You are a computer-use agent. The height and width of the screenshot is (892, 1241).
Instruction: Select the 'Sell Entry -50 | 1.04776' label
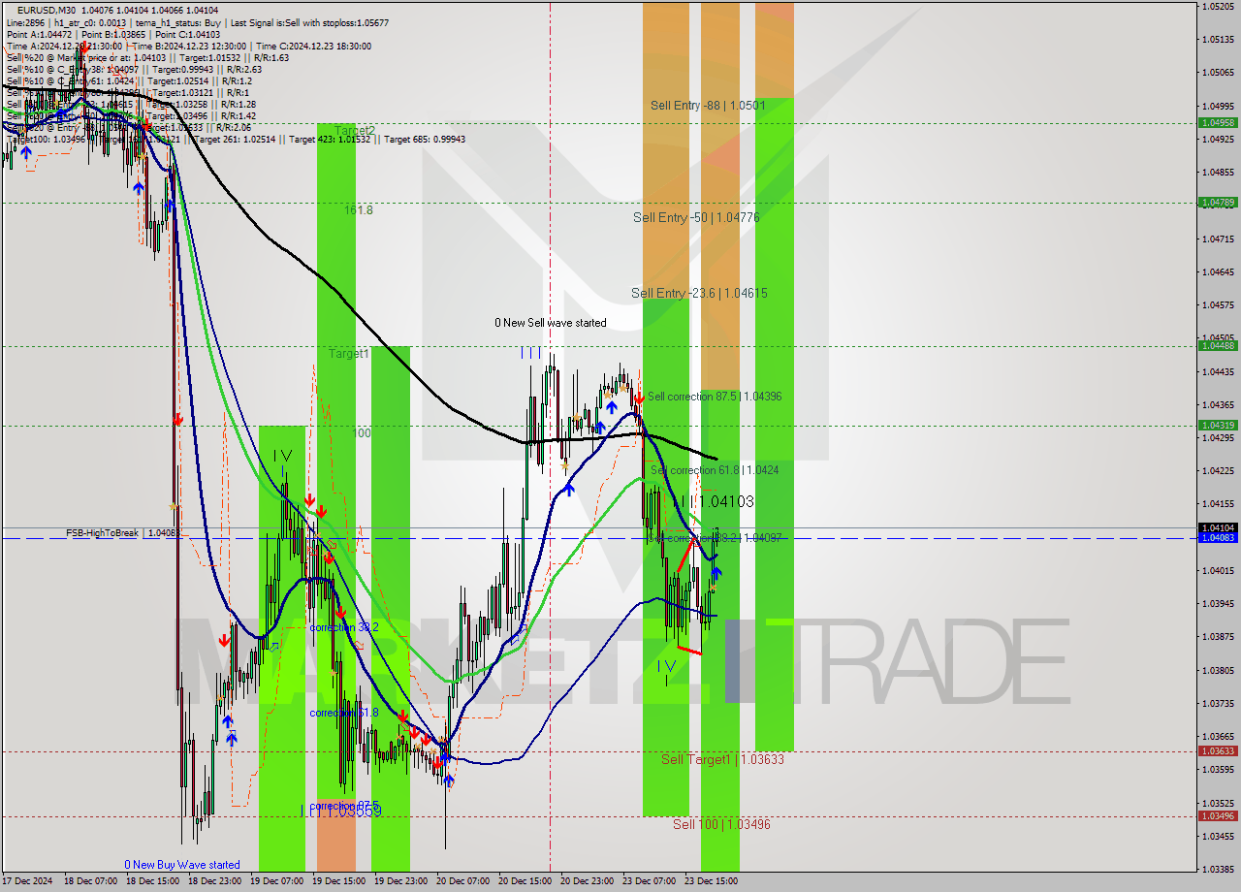[696, 217]
